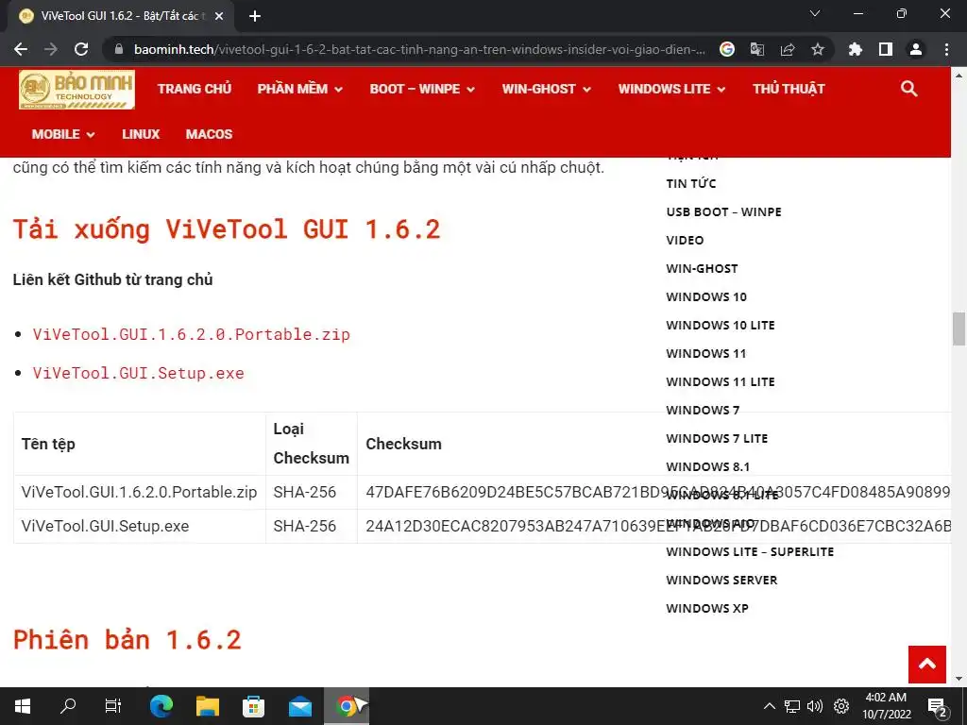This screenshot has width=967, height=725.
Task: Show hidden tray icons chevron
Action: point(769,706)
